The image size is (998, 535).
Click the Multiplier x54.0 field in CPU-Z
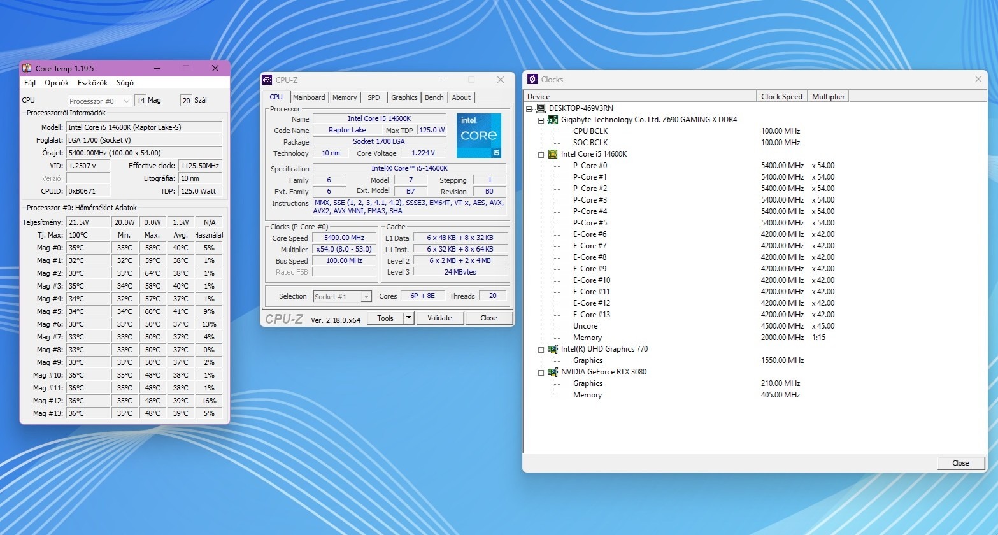[344, 250]
